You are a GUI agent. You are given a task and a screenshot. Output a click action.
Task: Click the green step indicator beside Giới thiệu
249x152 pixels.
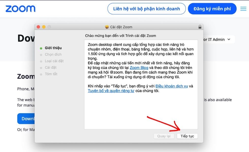click(x=41, y=48)
